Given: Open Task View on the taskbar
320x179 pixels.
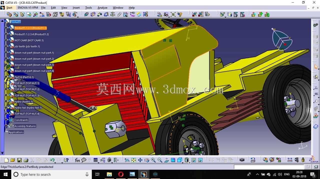Looking at the screenshot, I should click(x=97, y=175).
